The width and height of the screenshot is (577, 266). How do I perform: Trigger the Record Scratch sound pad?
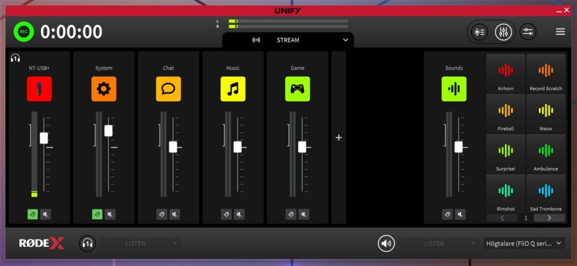coord(546,73)
